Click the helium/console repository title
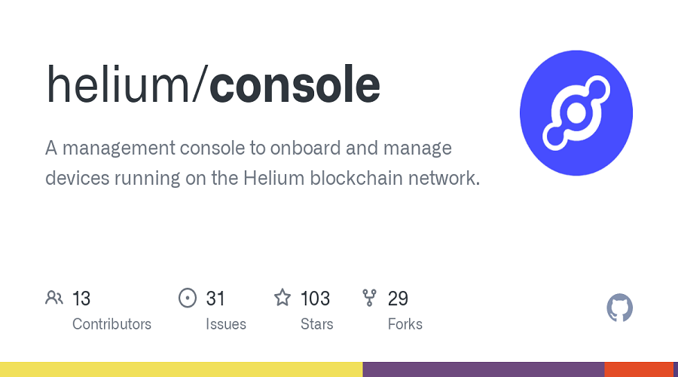Viewport: 678px width, 377px height. (x=213, y=85)
